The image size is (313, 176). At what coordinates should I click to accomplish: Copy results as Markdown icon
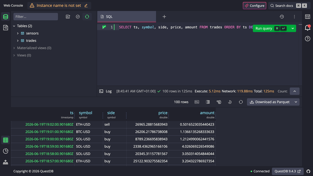tap(197, 102)
